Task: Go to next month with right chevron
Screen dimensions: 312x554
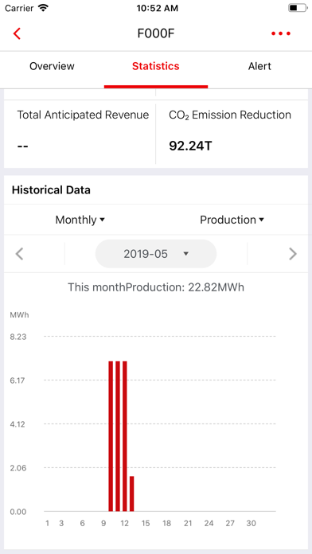Action: click(x=293, y=254)
